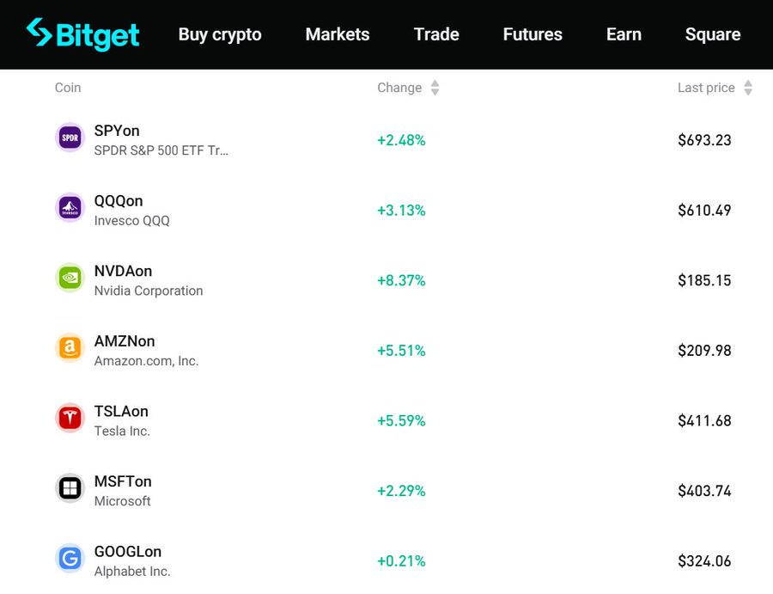
Task: Open the TSLAon coin name link
Action: [121, 412]
